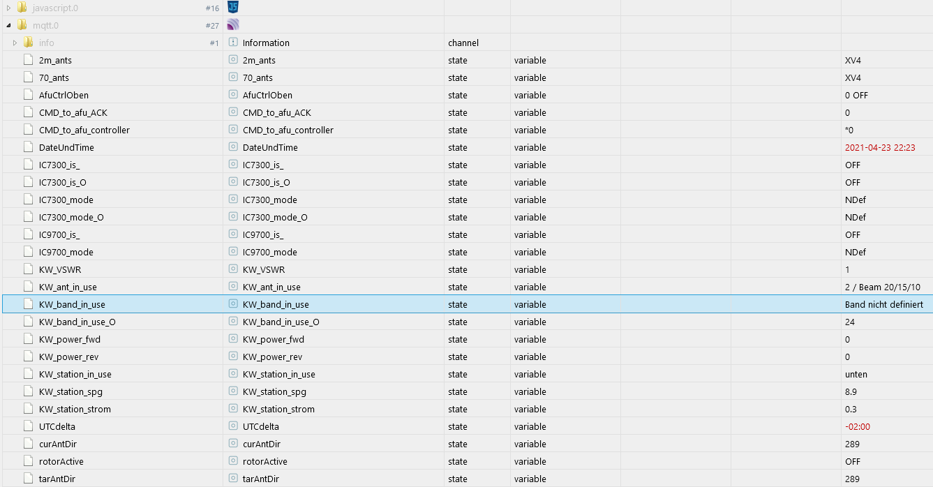Click the KW_ant_in_use value '2 / Beam 20/15/10'
Viewport: 933px width, 487px height.
click(882, 287)
